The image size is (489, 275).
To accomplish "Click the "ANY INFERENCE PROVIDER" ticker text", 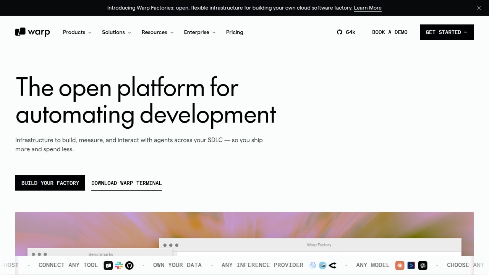I will click(262, 265).
